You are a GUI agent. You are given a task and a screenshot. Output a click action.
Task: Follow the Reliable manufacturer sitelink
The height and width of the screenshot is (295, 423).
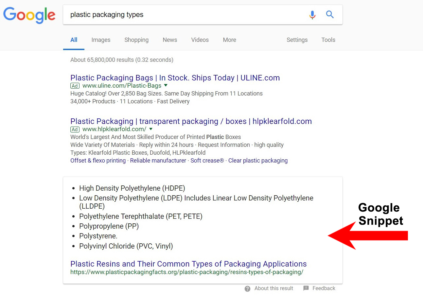(158, 161)
